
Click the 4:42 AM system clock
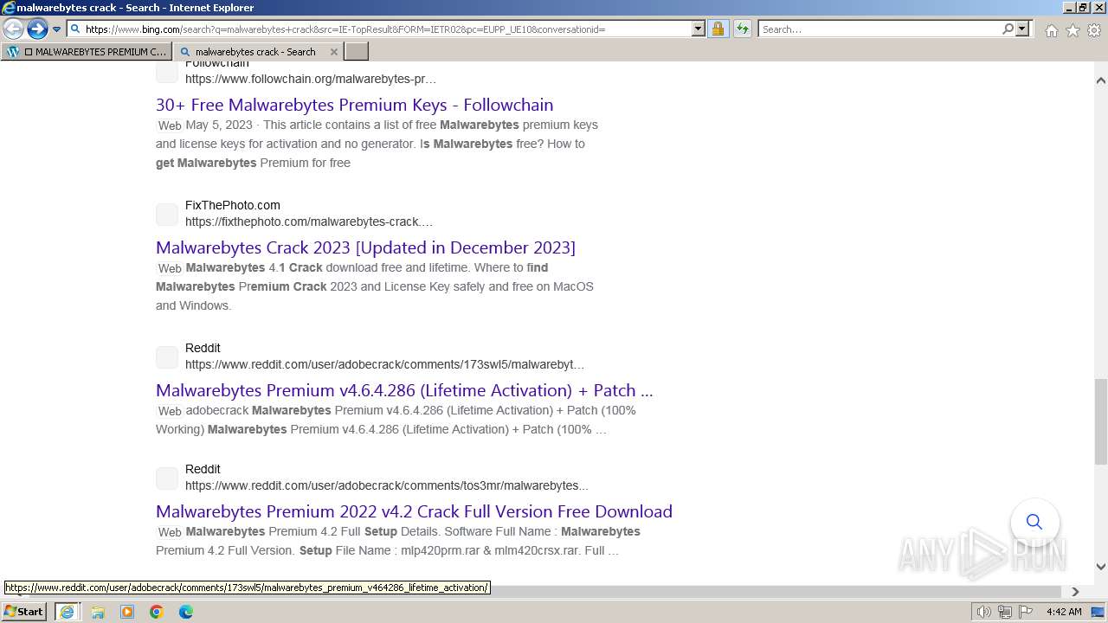pyautogui.click(x=1064, y=612)
